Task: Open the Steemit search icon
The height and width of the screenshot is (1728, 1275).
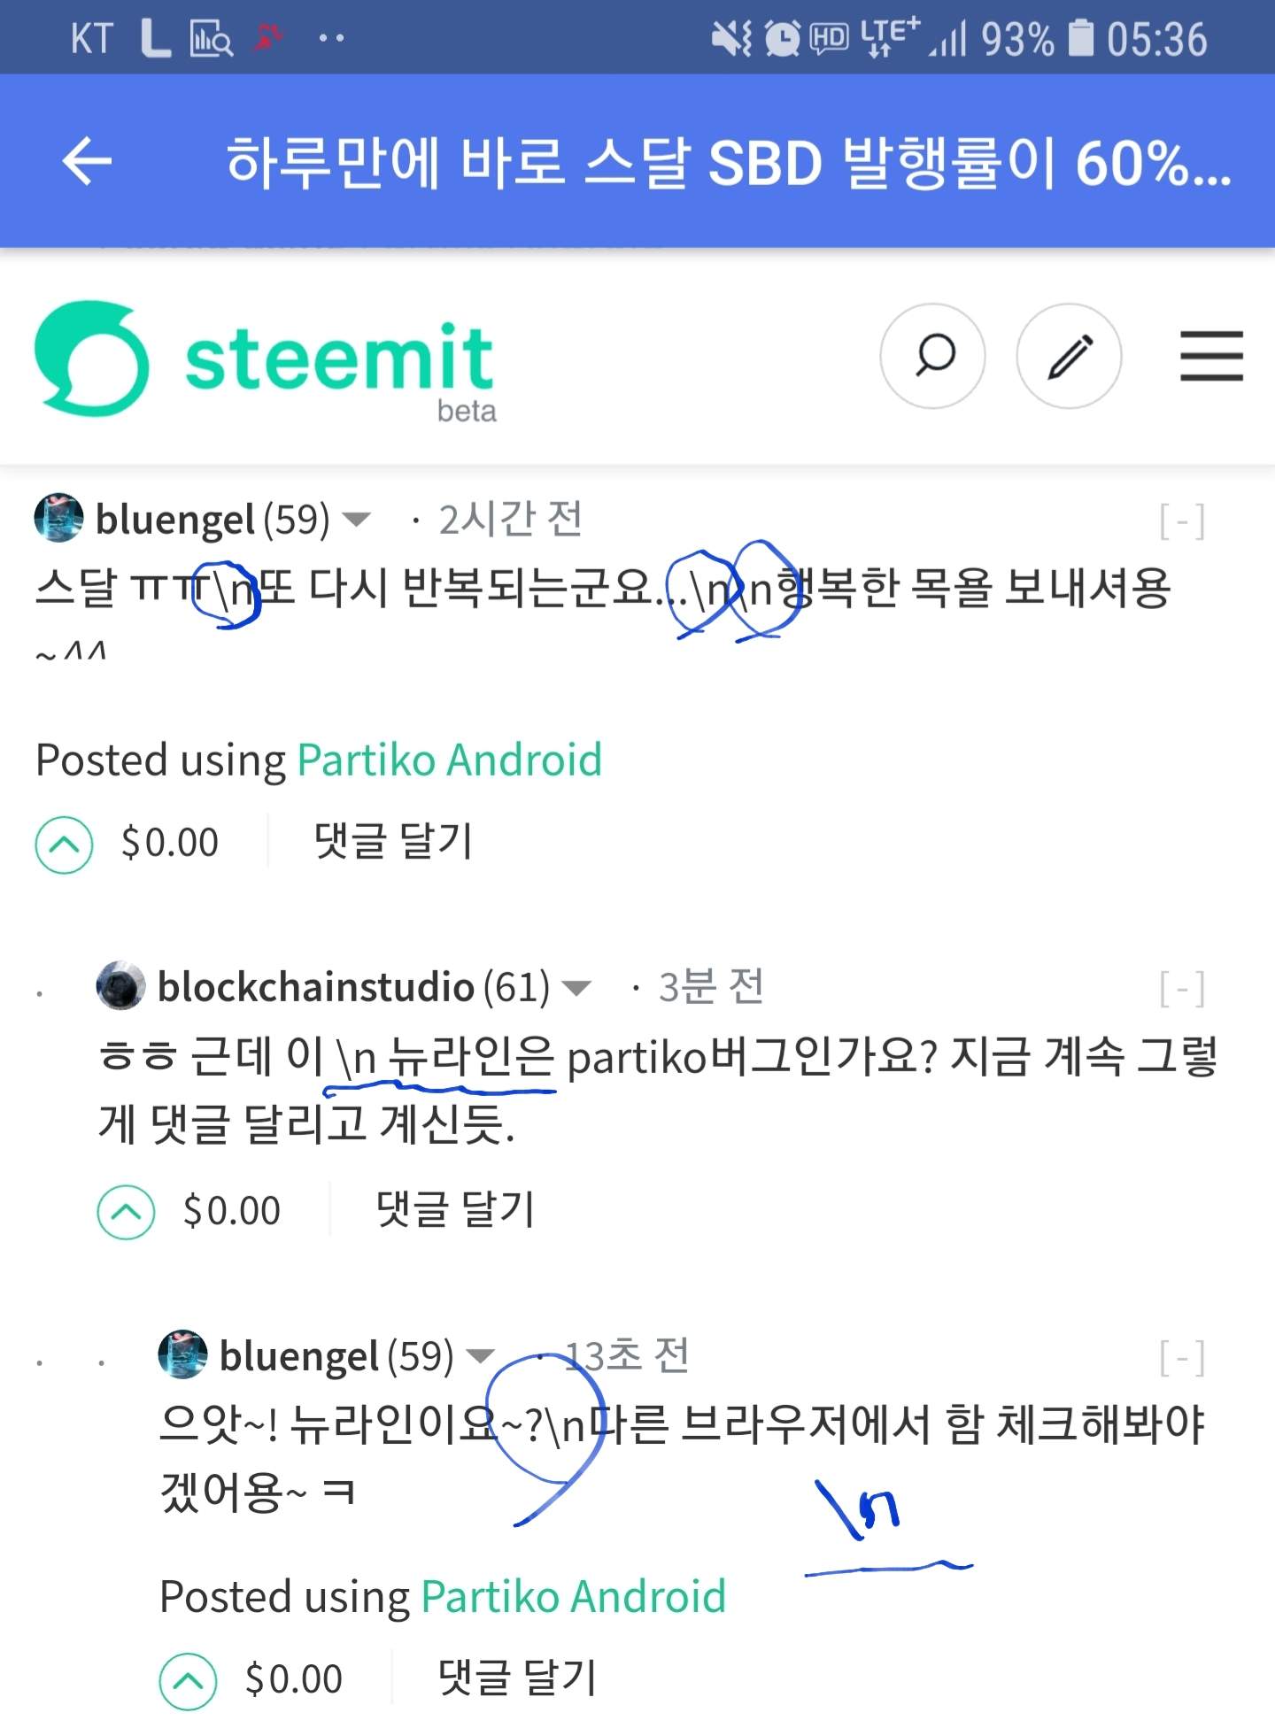Action: click(x=932, y=356)
